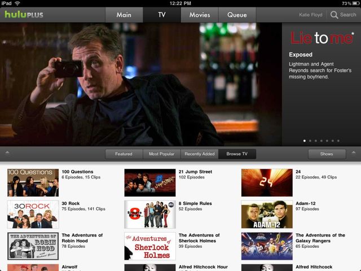
Task: Click the Adam-12 title
Action: tap(306, 203)
